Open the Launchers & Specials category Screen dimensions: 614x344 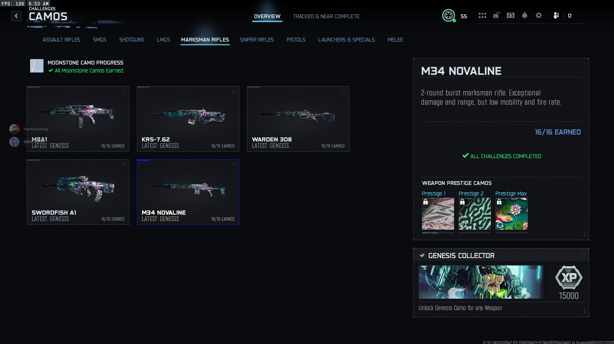(x=346, y=40)
